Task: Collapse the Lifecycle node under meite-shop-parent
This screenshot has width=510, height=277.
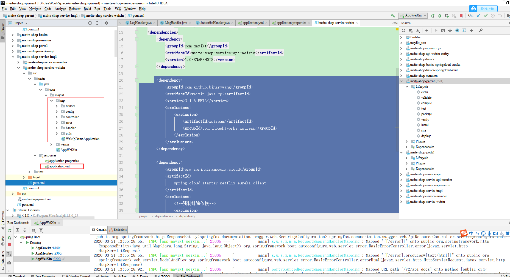Action: pos(407,87)
